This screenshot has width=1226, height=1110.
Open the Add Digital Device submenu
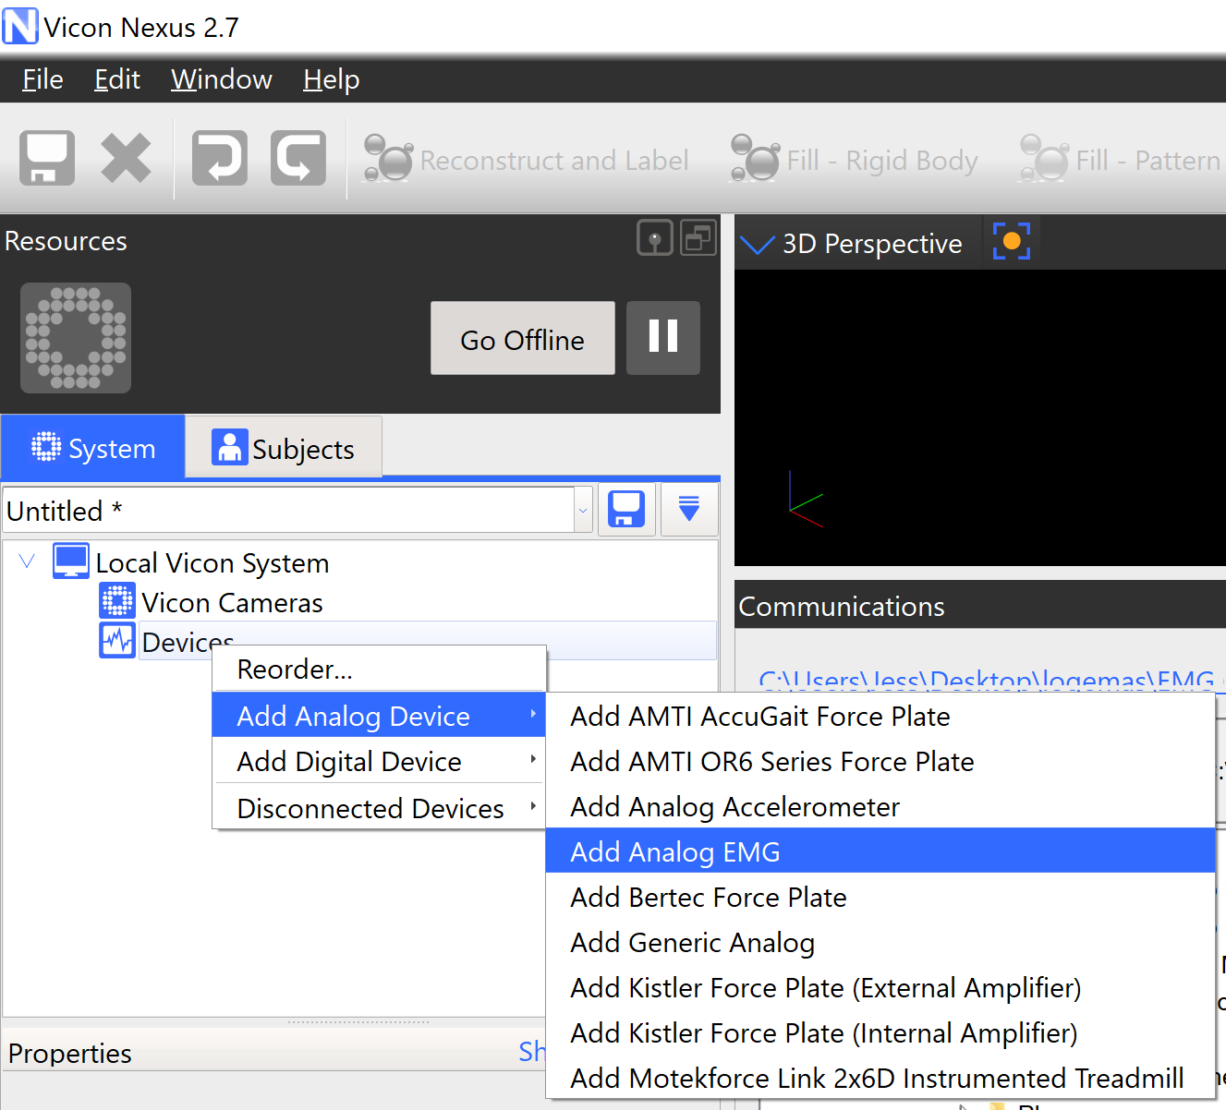pos(380,761)
